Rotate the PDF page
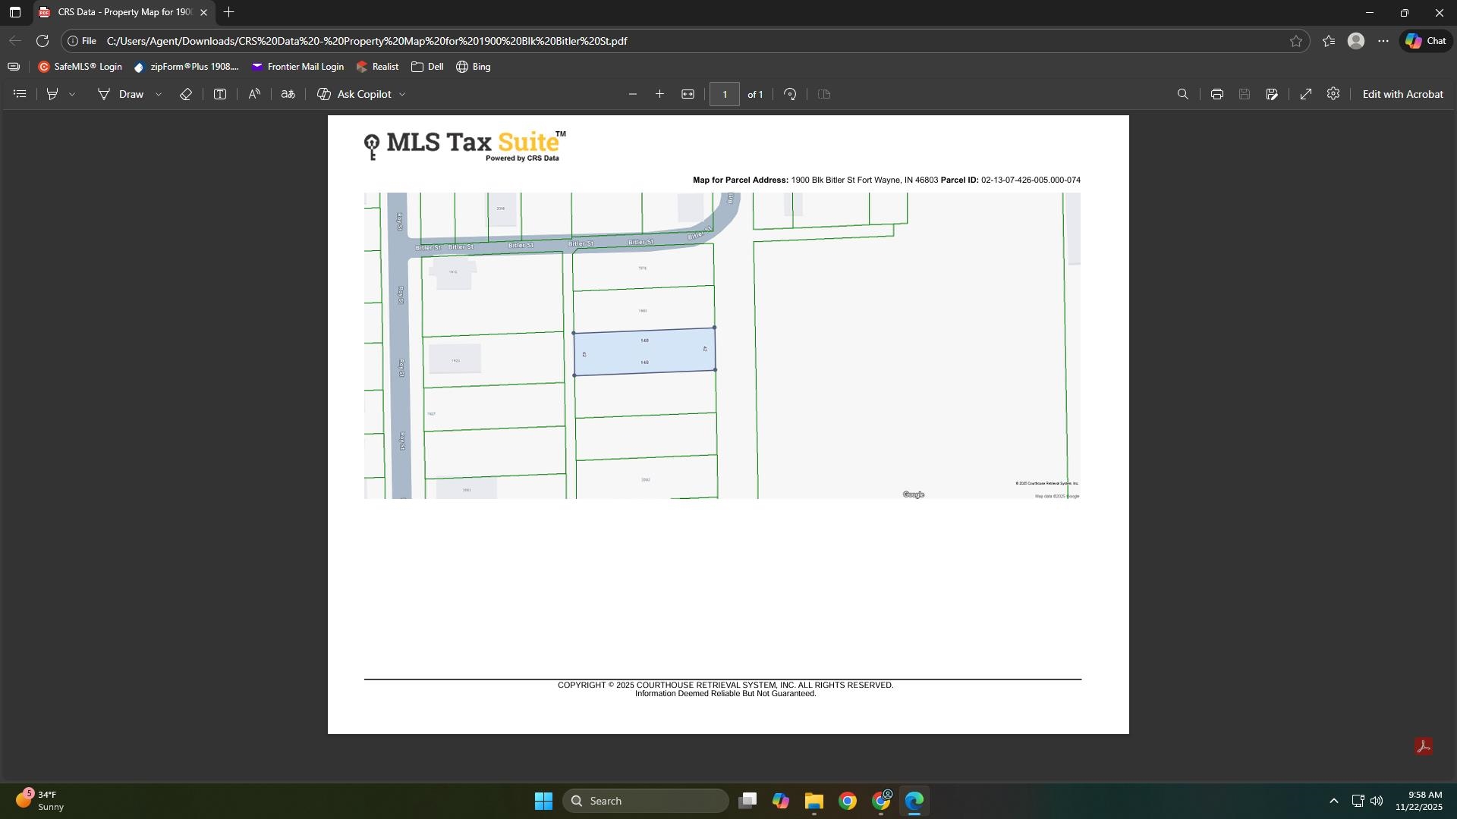This screenshot has width=1457, height=819. (790, 94)
